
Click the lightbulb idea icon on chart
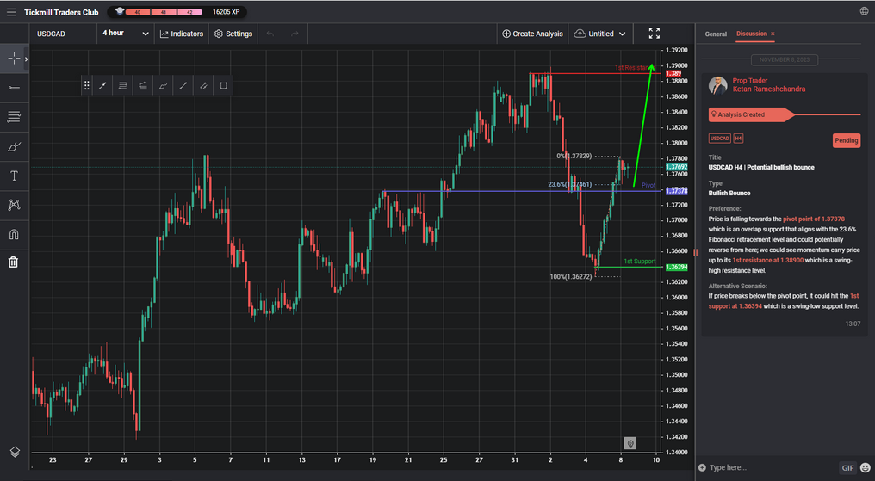click(630, 444)
